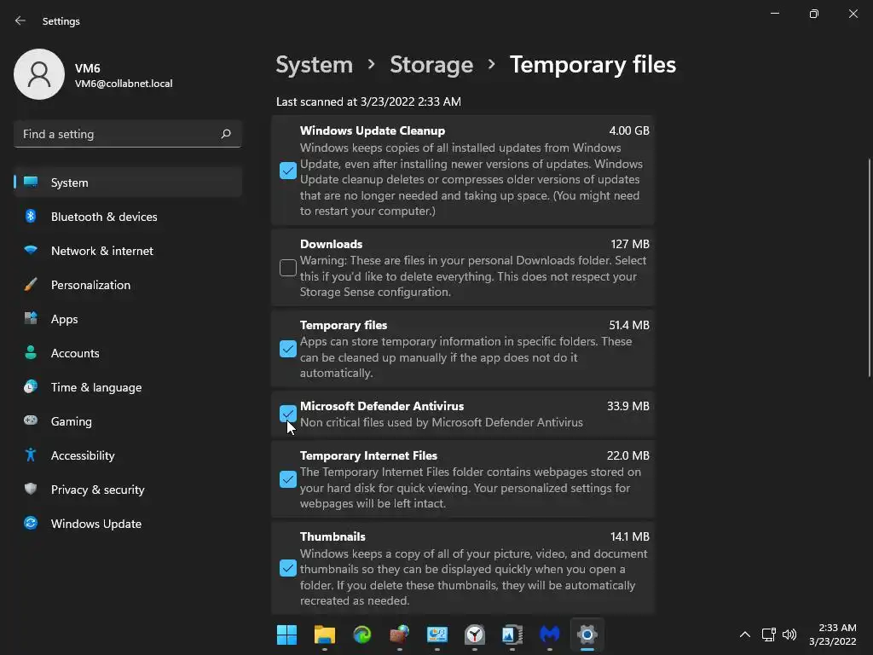Open the Accessibility figure icon
873x655 pixels.
[x=31, y=455]
